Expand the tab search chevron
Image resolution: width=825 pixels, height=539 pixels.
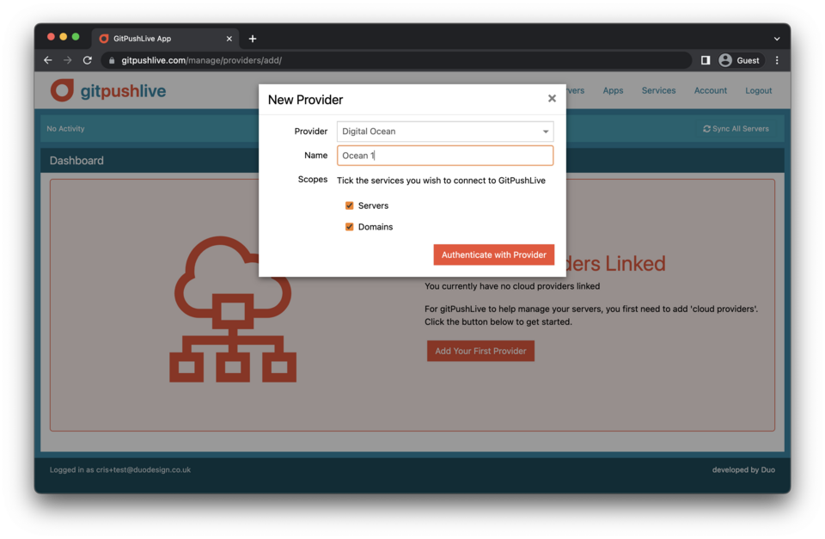point(777,39)
